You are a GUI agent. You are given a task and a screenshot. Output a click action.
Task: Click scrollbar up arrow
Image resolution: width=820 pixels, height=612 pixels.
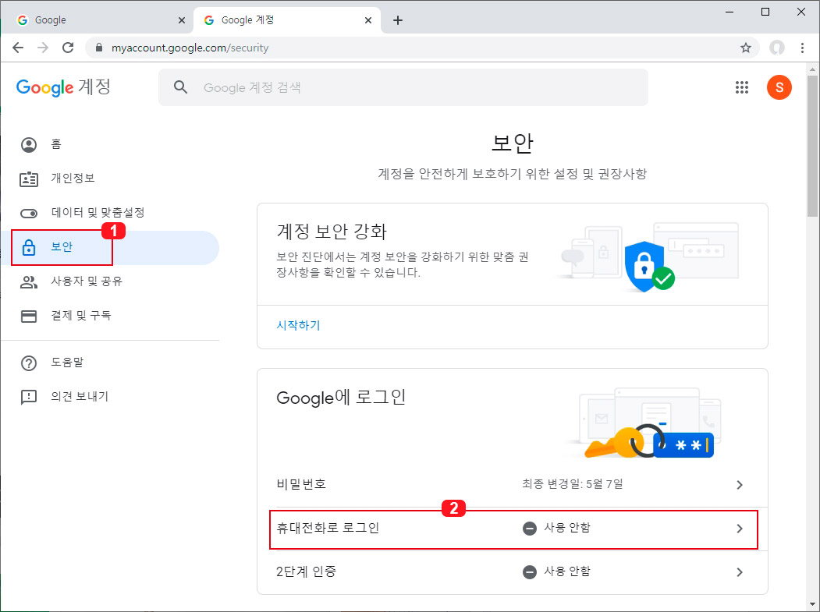(812, 69)
